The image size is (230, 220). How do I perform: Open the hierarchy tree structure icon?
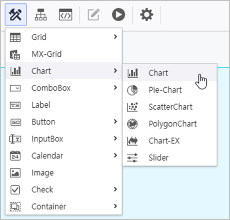coord(41,15)
